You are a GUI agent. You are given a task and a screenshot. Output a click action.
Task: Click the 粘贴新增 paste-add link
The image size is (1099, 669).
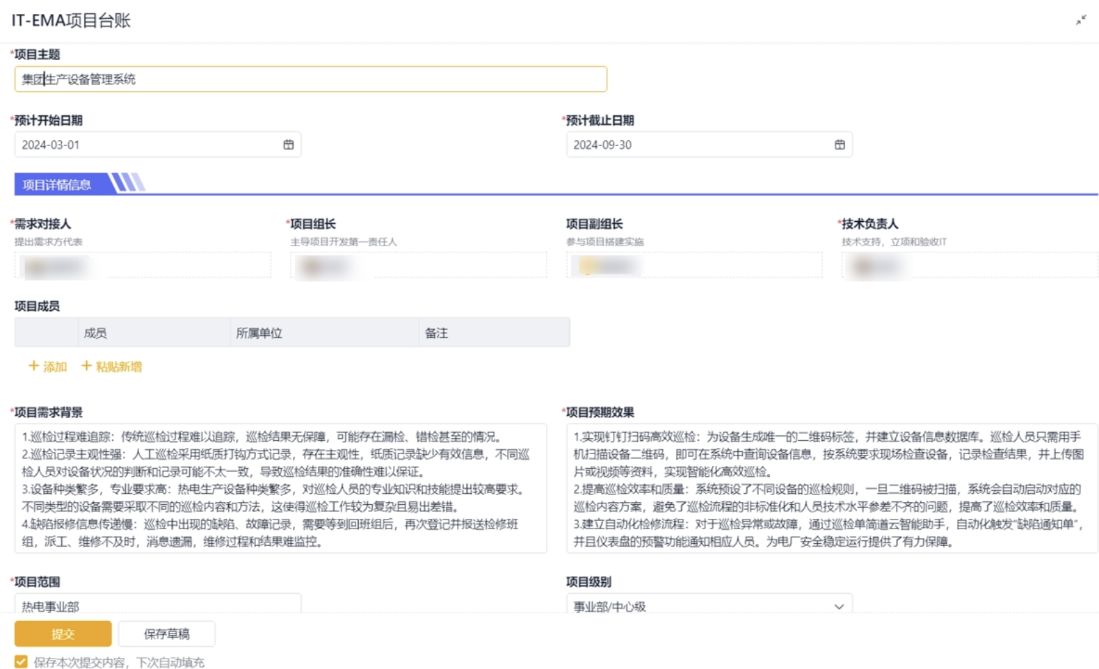(x=111, y=366)
